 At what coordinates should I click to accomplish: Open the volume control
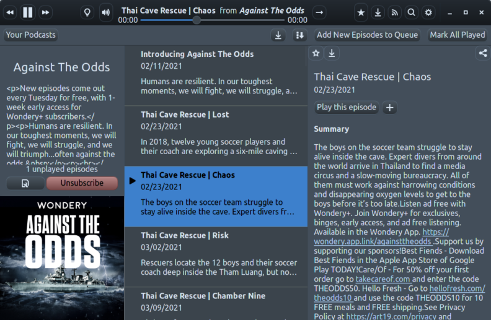tap(106, 12)
